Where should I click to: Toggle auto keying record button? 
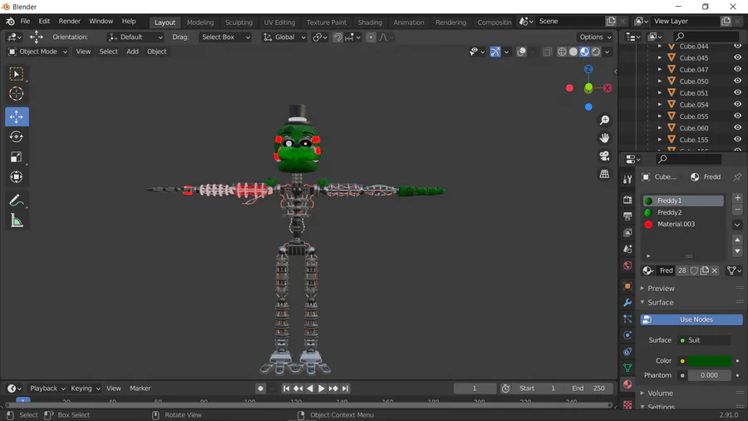pyautogui.click(x=260, y=389)
